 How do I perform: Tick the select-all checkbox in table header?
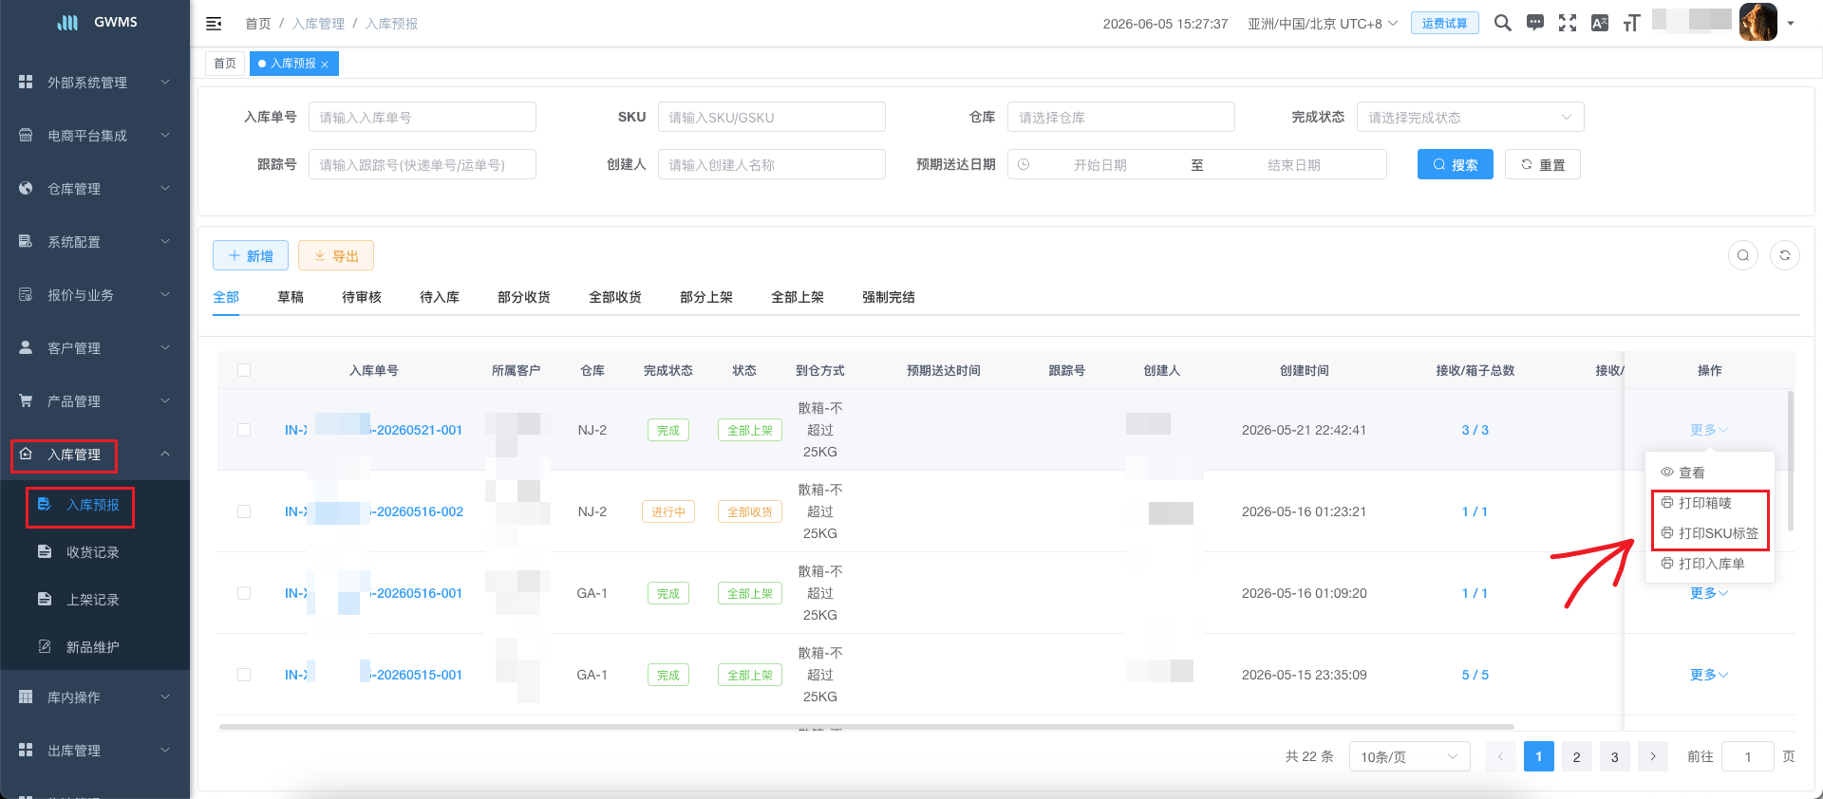coord(244,370)
